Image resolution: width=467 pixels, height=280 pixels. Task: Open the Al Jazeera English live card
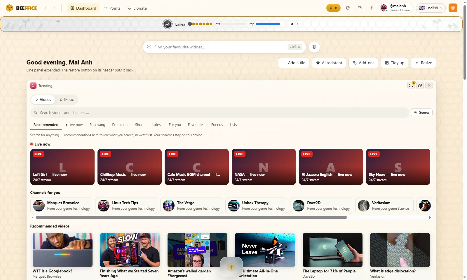(x=331, y=167)
